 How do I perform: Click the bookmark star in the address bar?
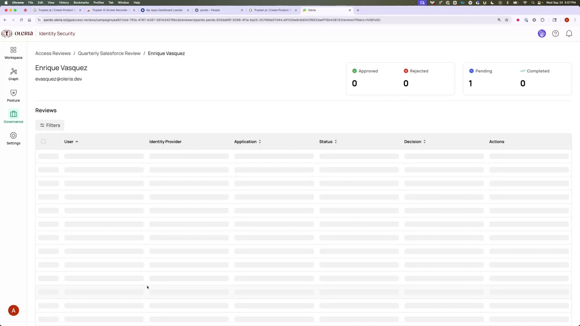coord(507,20)
